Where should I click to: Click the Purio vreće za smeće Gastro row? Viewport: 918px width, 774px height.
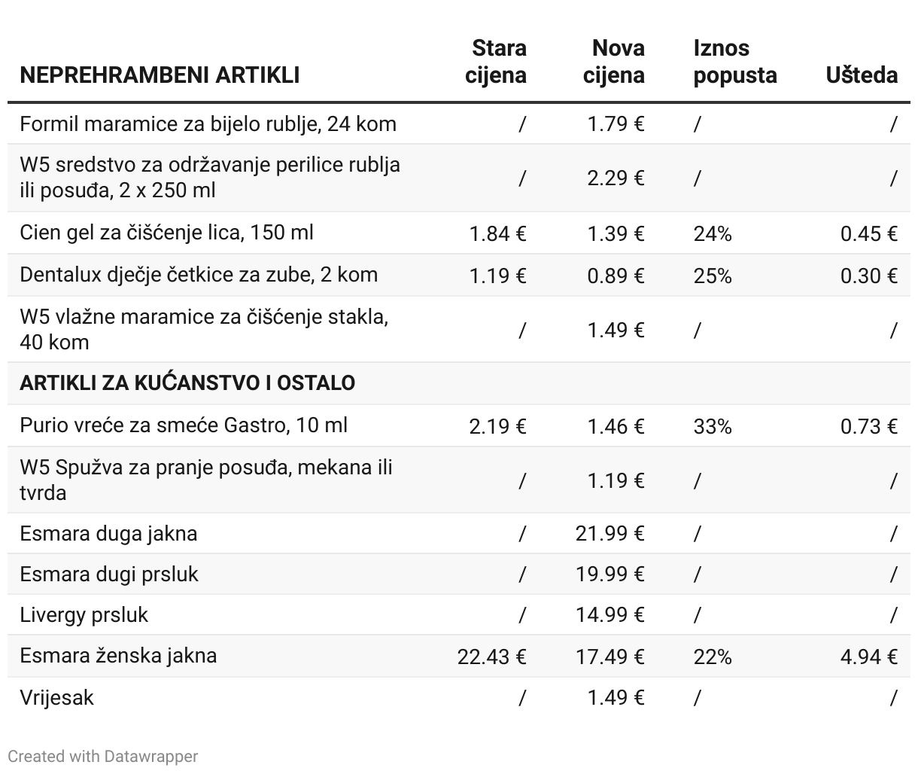click(459, 425)
